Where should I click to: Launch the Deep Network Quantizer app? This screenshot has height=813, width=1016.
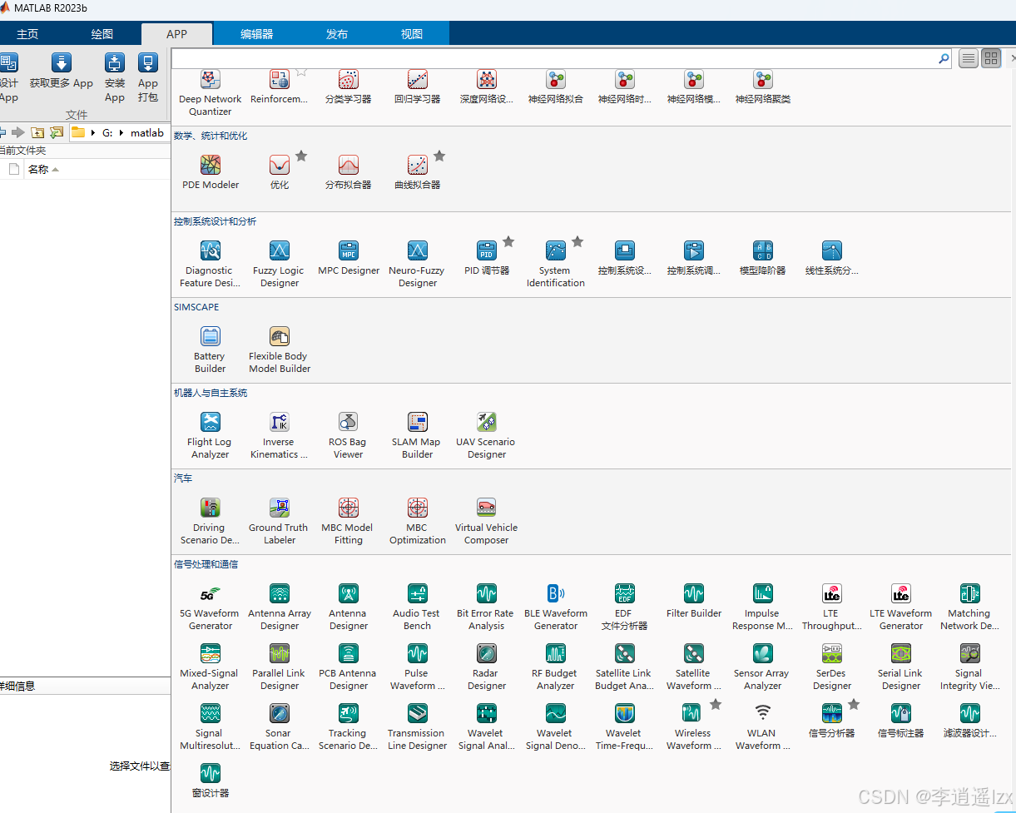[211, 92]
